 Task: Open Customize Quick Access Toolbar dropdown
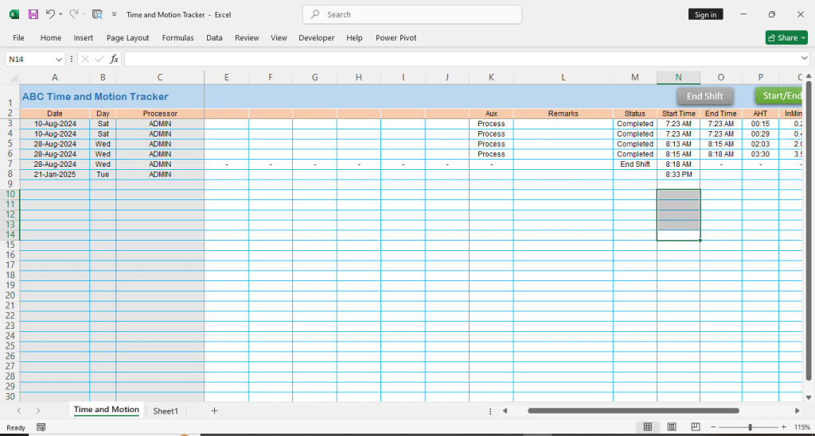[x=115, y=14]
